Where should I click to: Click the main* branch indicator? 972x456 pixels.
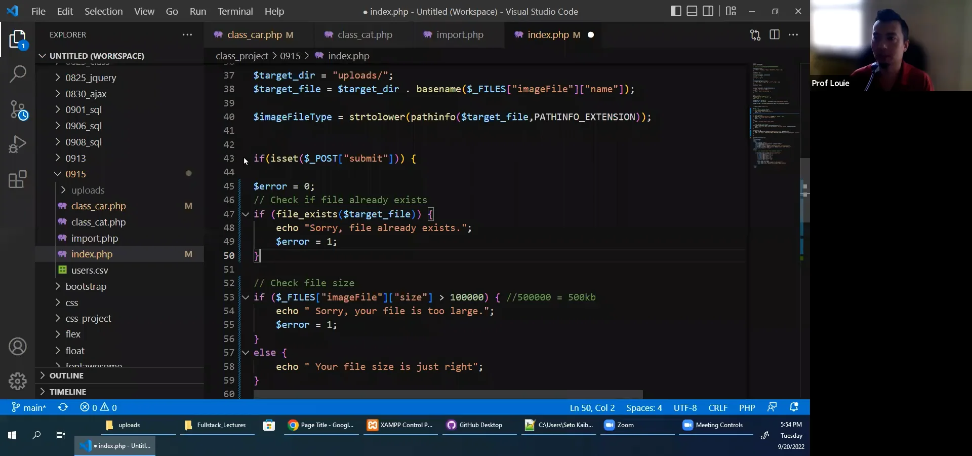29,408
